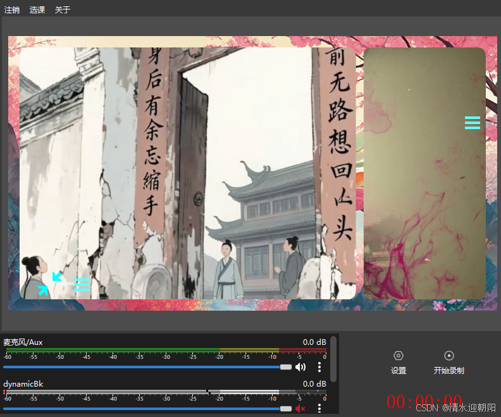Click the right side ink video panel
The height and width of the screenshot is (417, 501).
coord(424,173)
